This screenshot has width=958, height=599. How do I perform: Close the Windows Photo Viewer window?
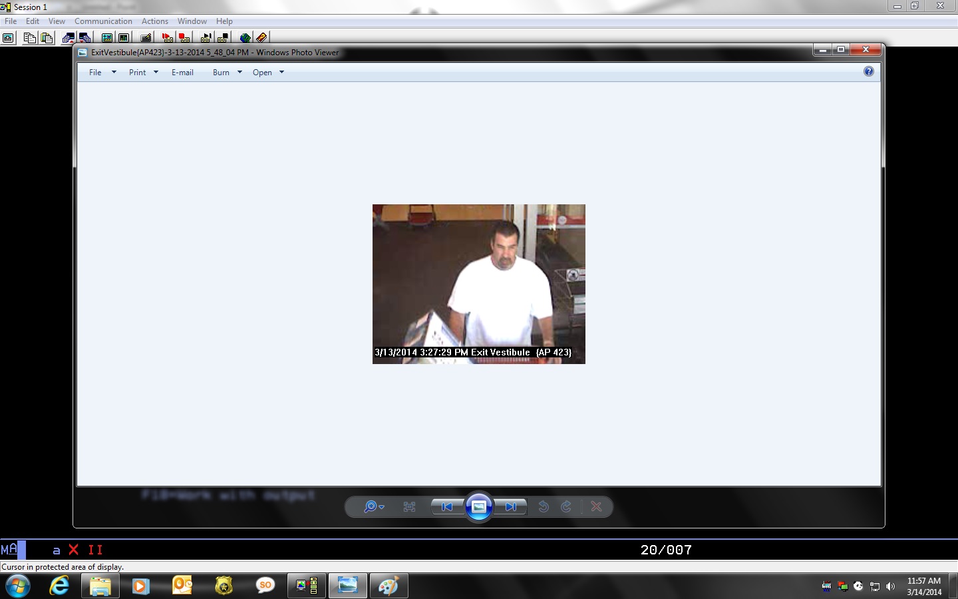click(866, 49)
